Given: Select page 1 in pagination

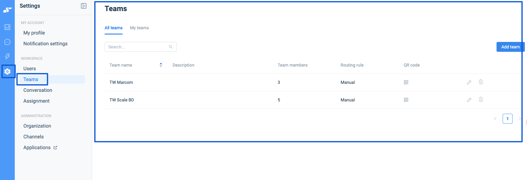Looking at the screenshot, I should coord(507,119).
